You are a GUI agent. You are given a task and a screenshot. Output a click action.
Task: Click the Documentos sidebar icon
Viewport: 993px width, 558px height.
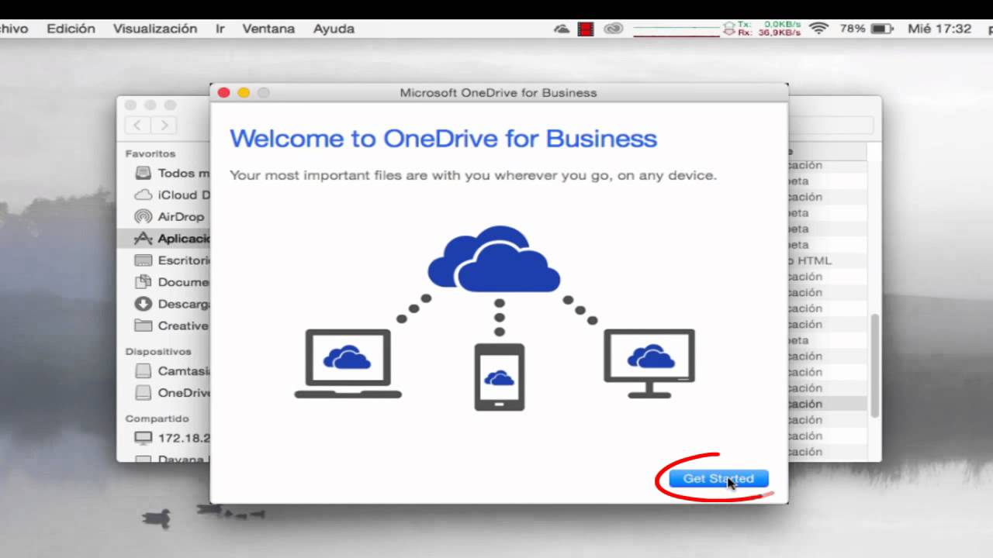pos(143,282)
